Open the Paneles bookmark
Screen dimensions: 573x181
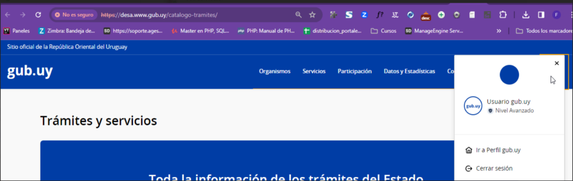[x=17, y=31]
